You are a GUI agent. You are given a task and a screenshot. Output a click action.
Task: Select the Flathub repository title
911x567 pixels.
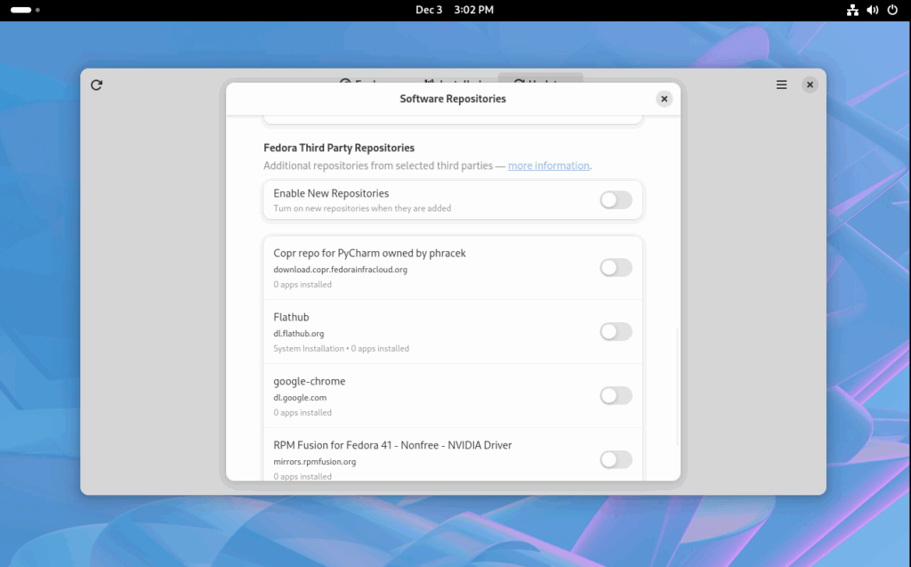(291, 317)
